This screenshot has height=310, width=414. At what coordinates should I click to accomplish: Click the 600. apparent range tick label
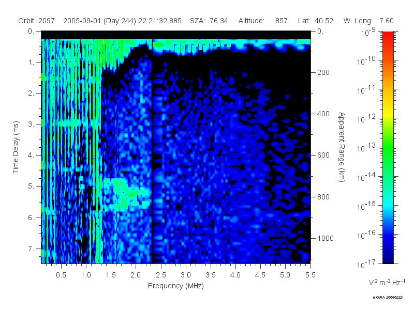(324, 156)
